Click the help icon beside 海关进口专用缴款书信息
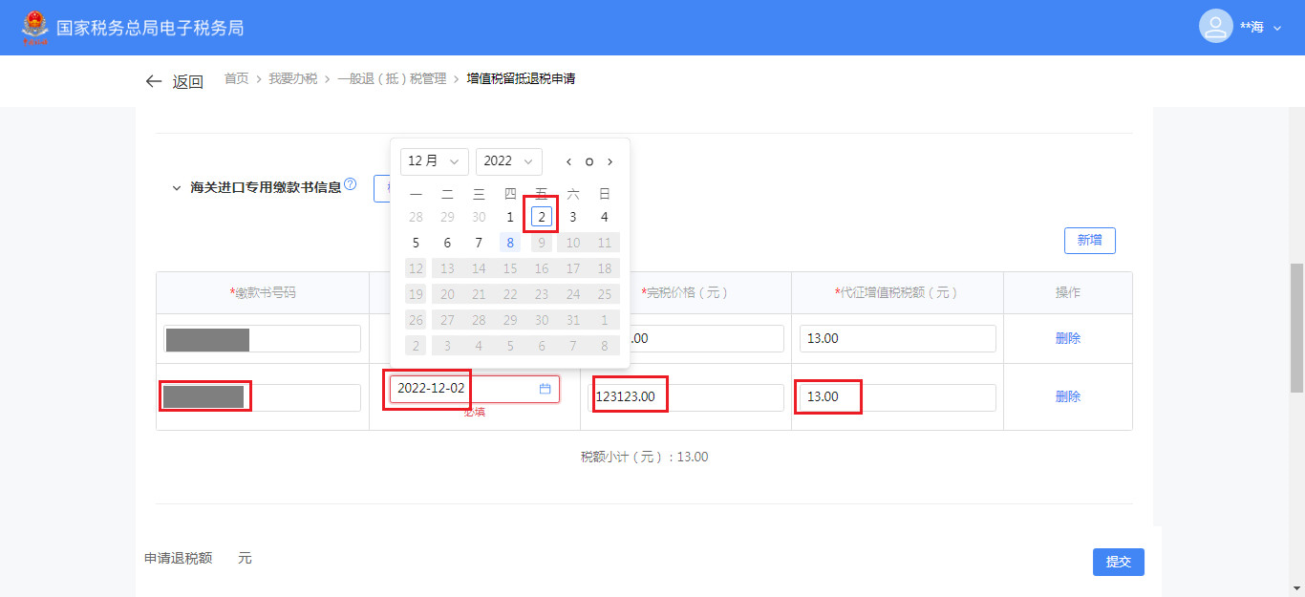This screenshot has height=597, width=1305. 351,184
